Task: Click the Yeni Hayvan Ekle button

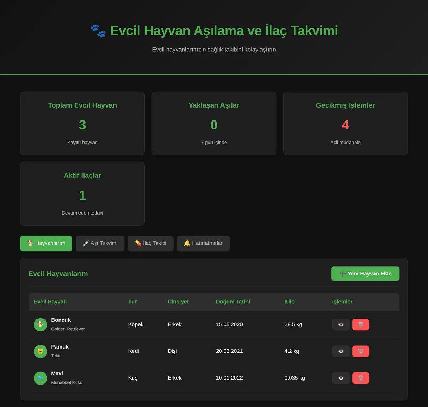Action: pyautogui.click(x=365, y=274)
